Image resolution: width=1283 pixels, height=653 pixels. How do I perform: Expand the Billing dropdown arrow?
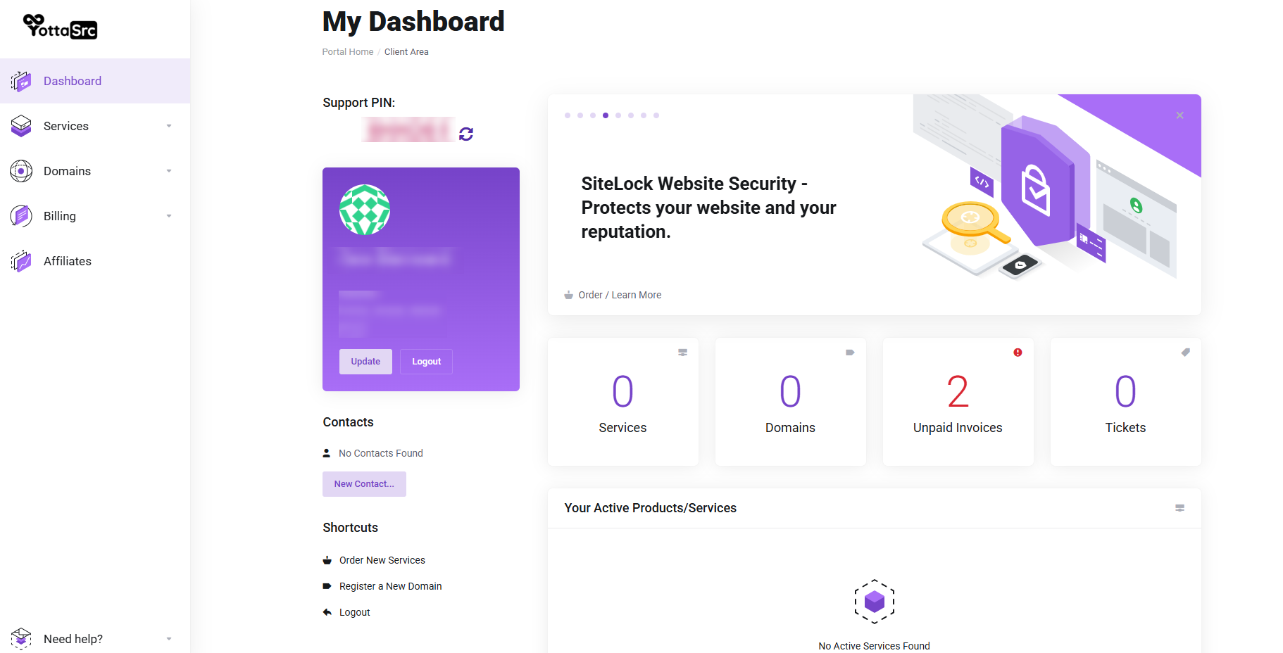point(169,216)
